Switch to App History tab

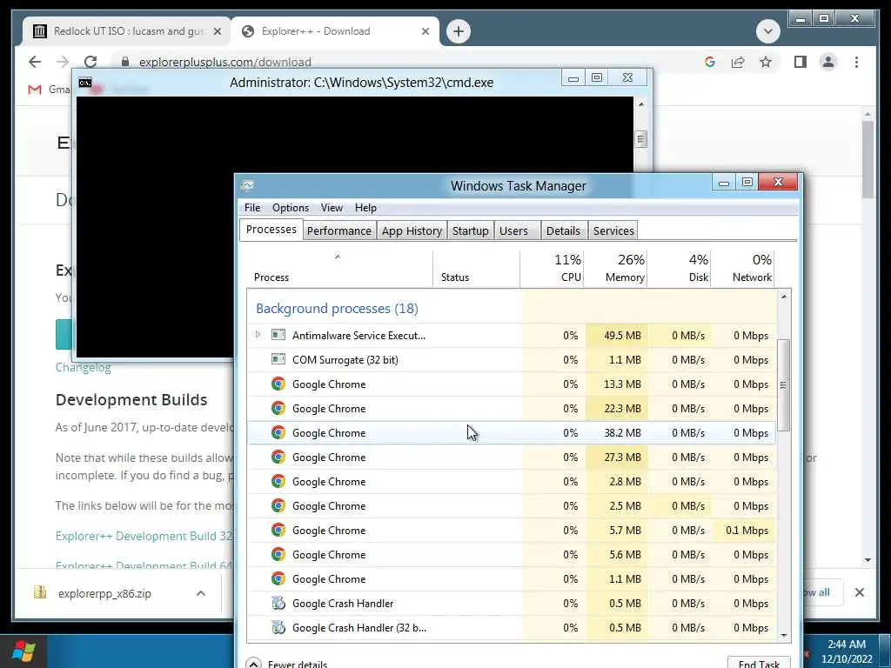412,230
